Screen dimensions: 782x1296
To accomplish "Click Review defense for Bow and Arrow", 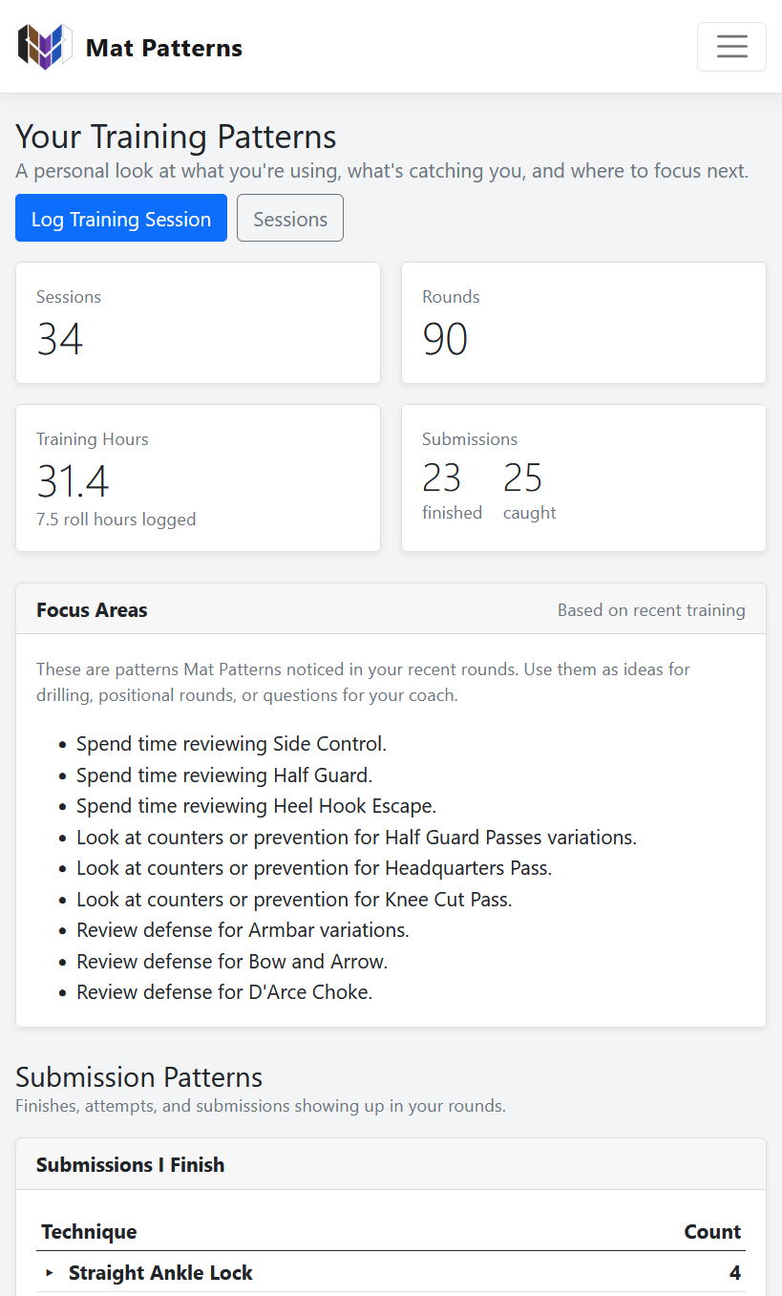I will pos(232,961).
